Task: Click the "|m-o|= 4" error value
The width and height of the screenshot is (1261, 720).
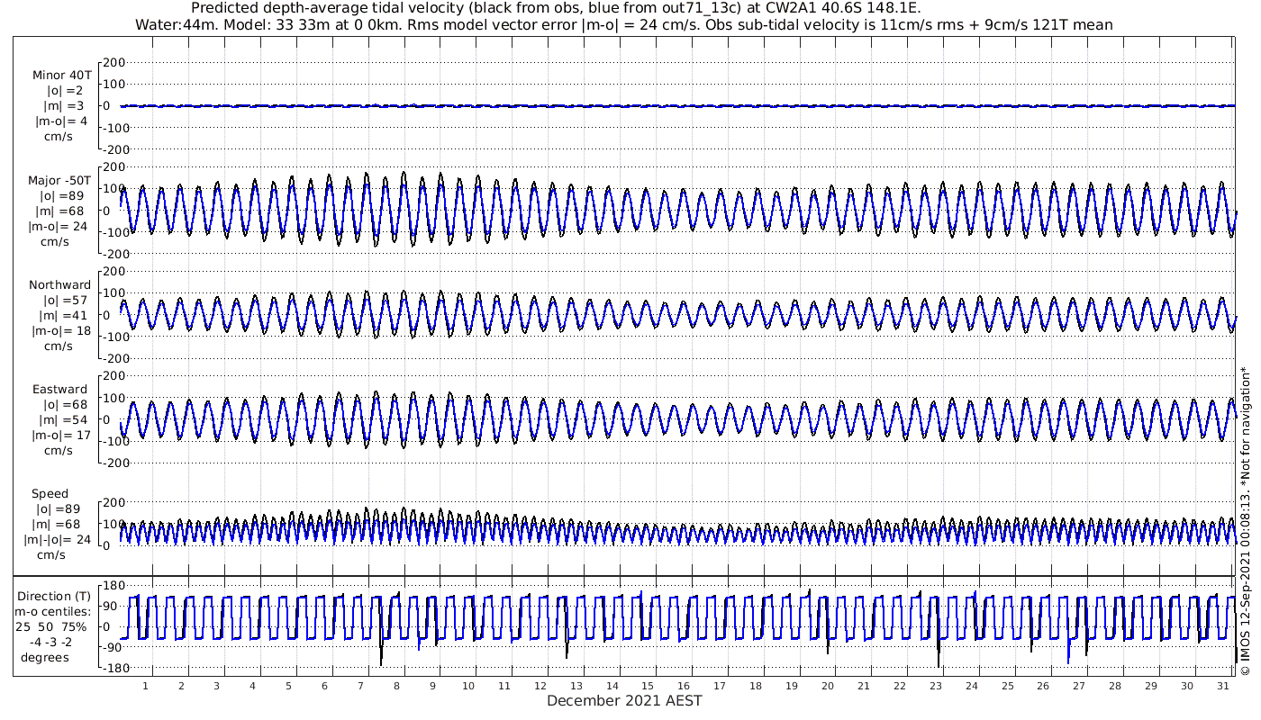Action: point(61,121)
